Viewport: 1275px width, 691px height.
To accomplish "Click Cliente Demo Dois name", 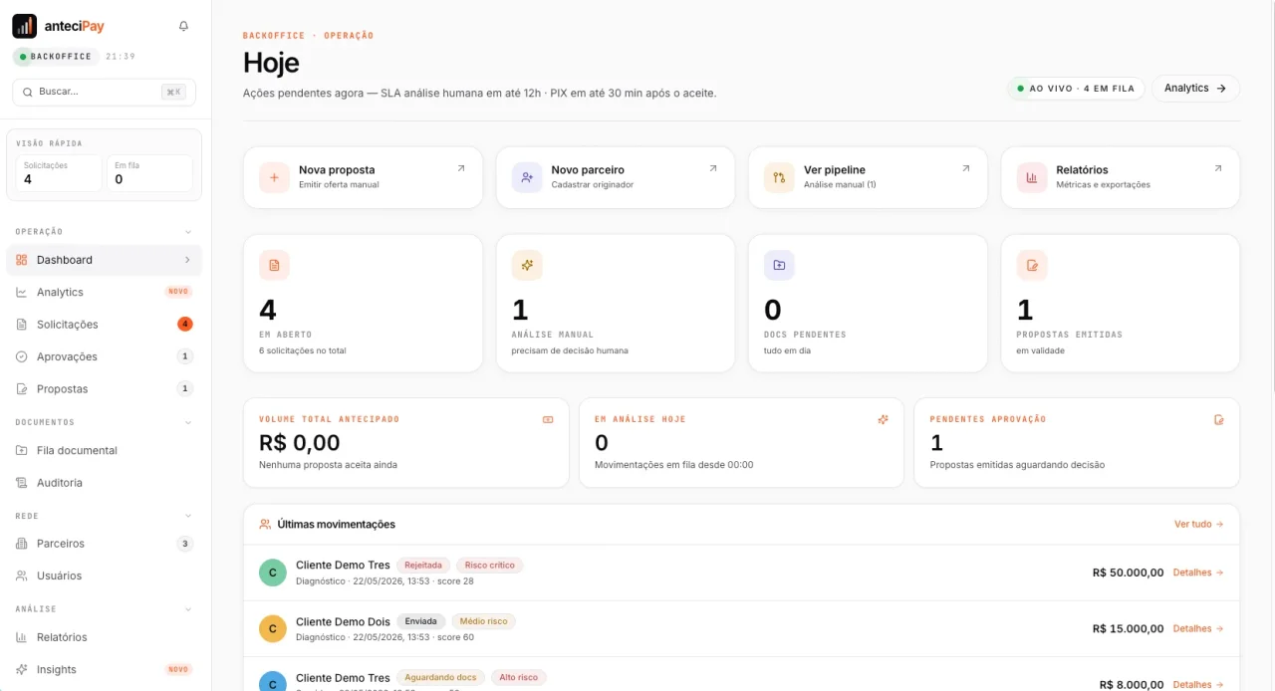I will pos(343,621).
